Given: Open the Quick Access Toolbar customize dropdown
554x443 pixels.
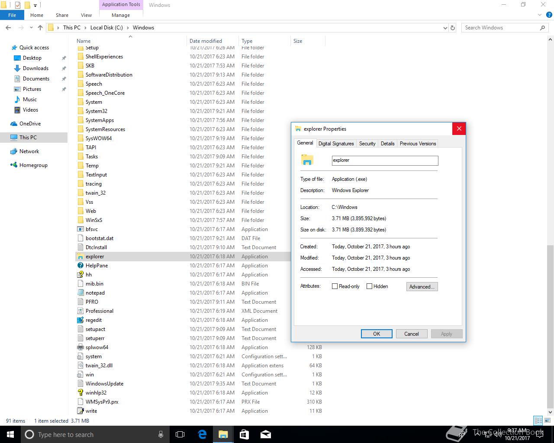Looking at the screenshot, I should click(x=35, y=5).
